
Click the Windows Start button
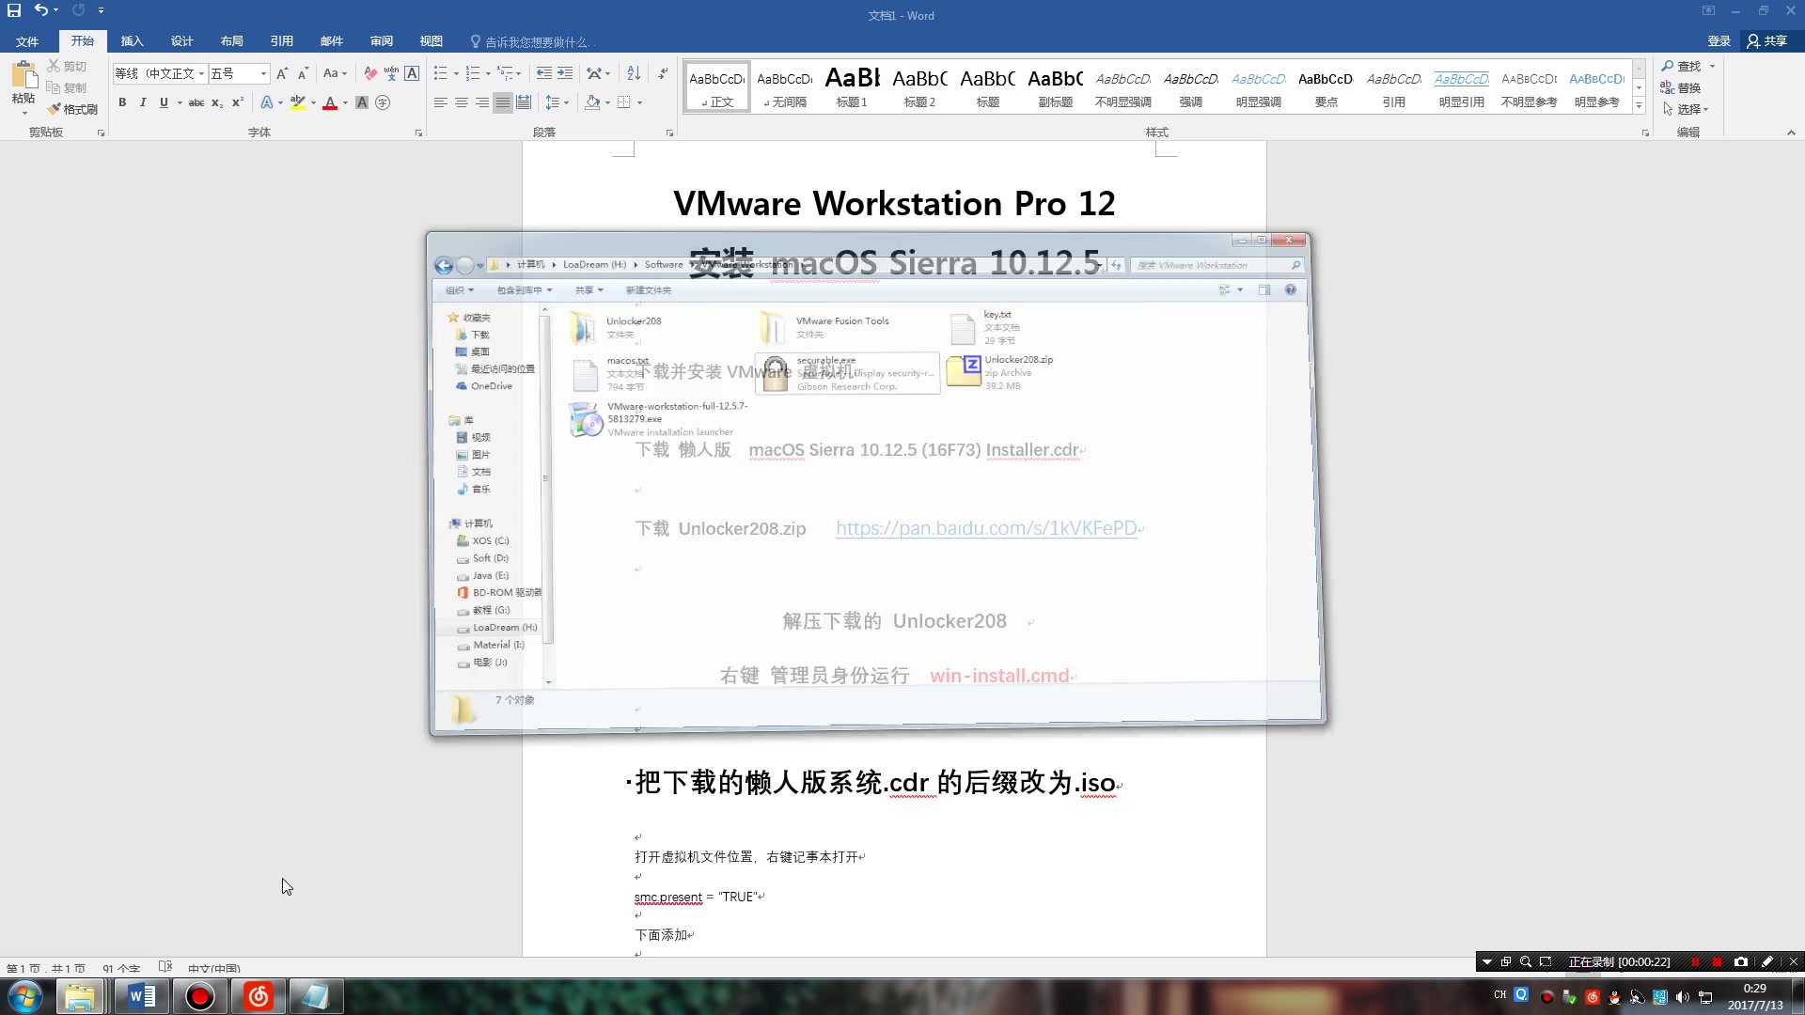(x=24, y=996)
